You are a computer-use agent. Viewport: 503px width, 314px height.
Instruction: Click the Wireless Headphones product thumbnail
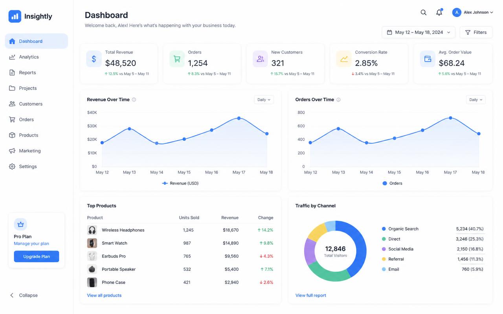92,230
